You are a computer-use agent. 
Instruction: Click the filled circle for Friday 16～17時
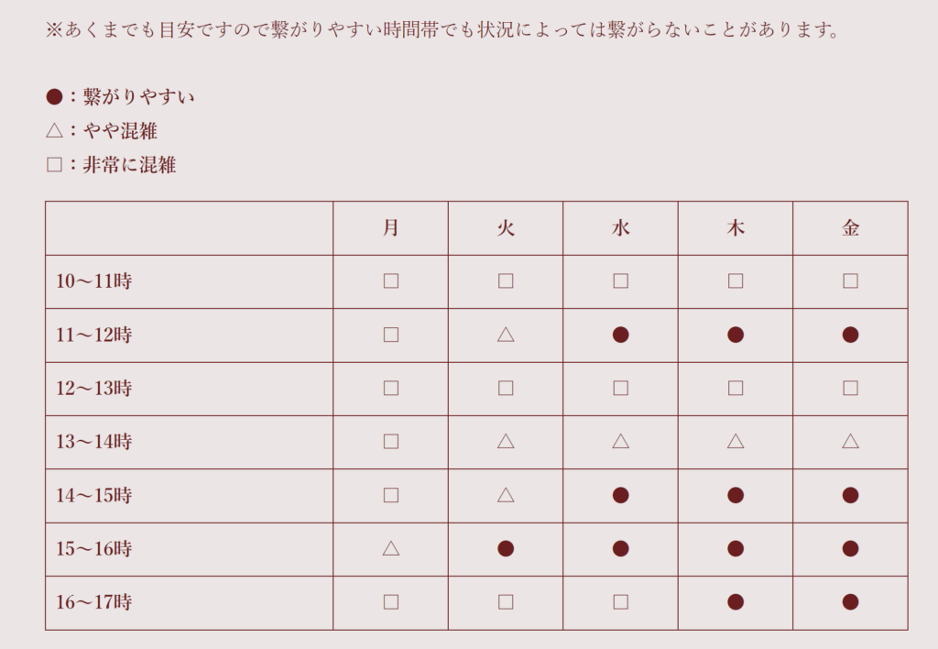[850, 601]
